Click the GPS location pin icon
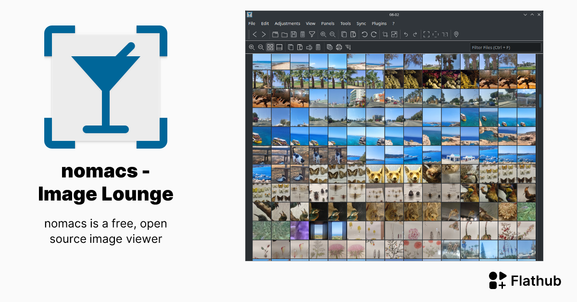Screen dimensions: 577x302 [x=456, y=34]
